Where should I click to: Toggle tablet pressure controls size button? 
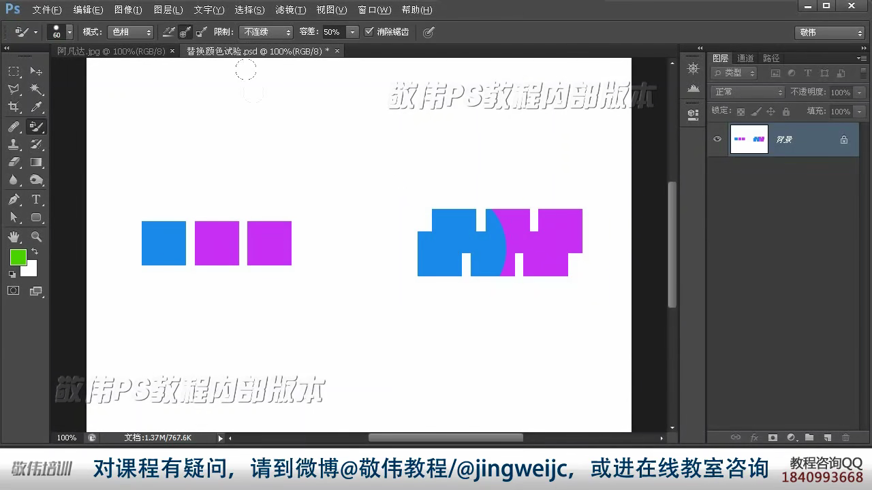point(429,32)
